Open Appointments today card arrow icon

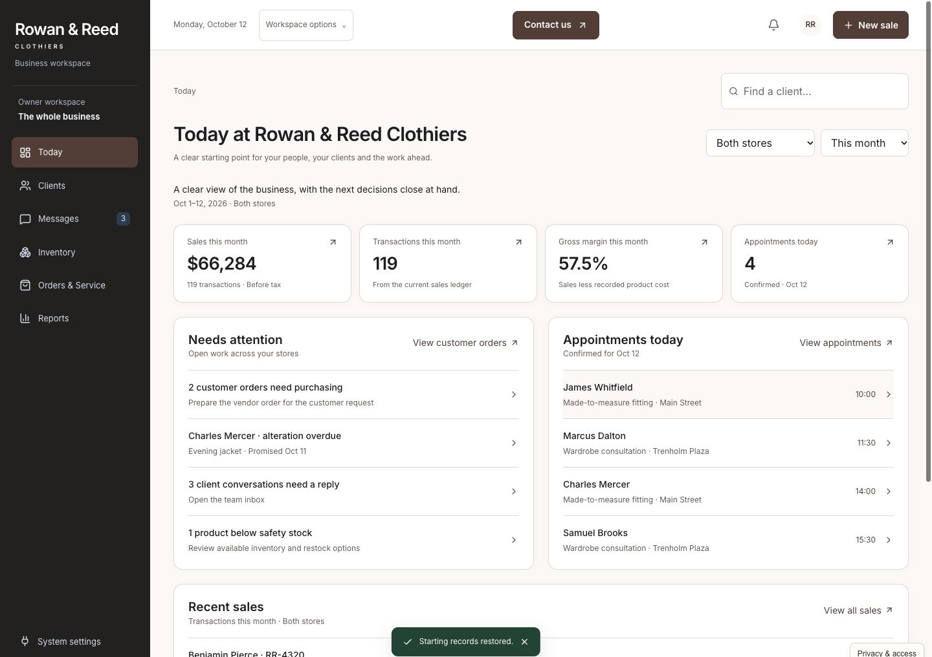(x=890, y=242)
